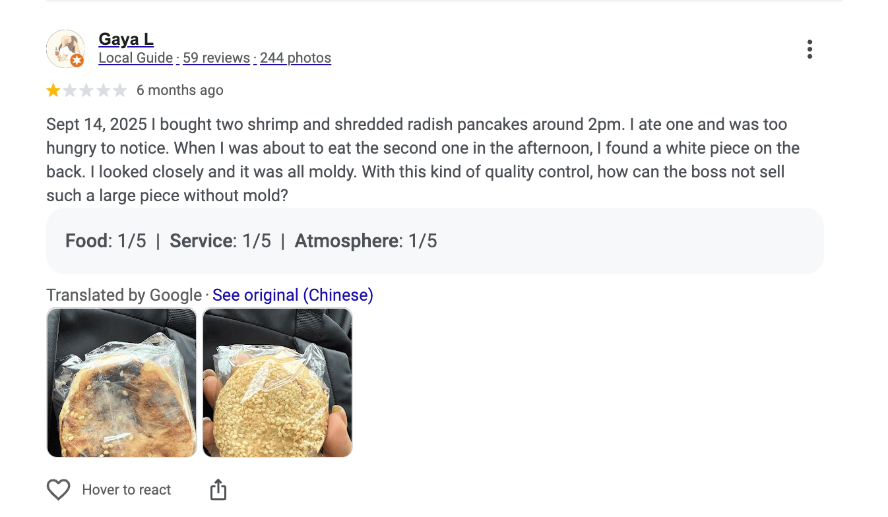Click the Food 1/5 rating label
This screenshot has width=888, height=517.
click(106, 241)
